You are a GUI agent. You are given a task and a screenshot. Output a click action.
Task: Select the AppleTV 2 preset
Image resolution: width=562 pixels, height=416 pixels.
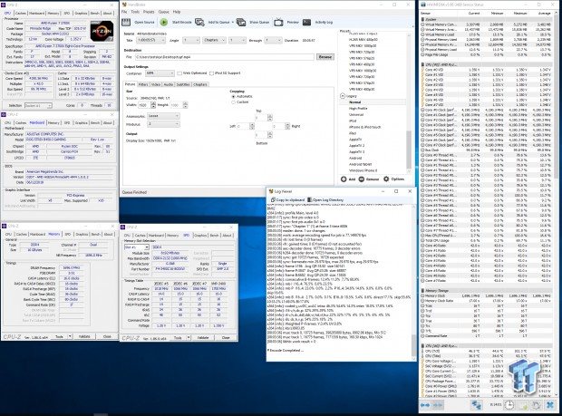356,146
